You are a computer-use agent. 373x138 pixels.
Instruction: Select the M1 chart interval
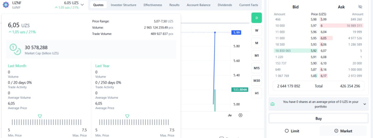pos(257,56)
